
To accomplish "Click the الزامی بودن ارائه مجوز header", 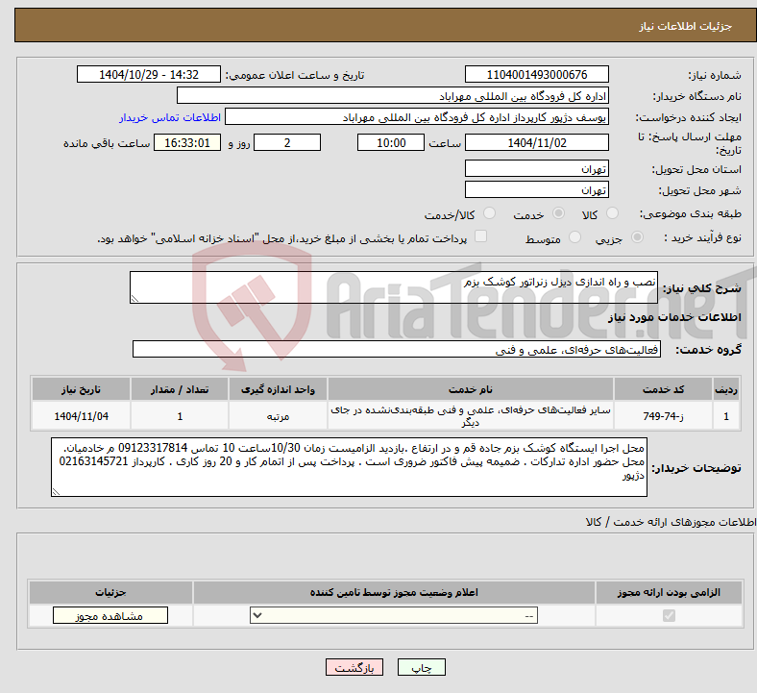I will [669, 592].
